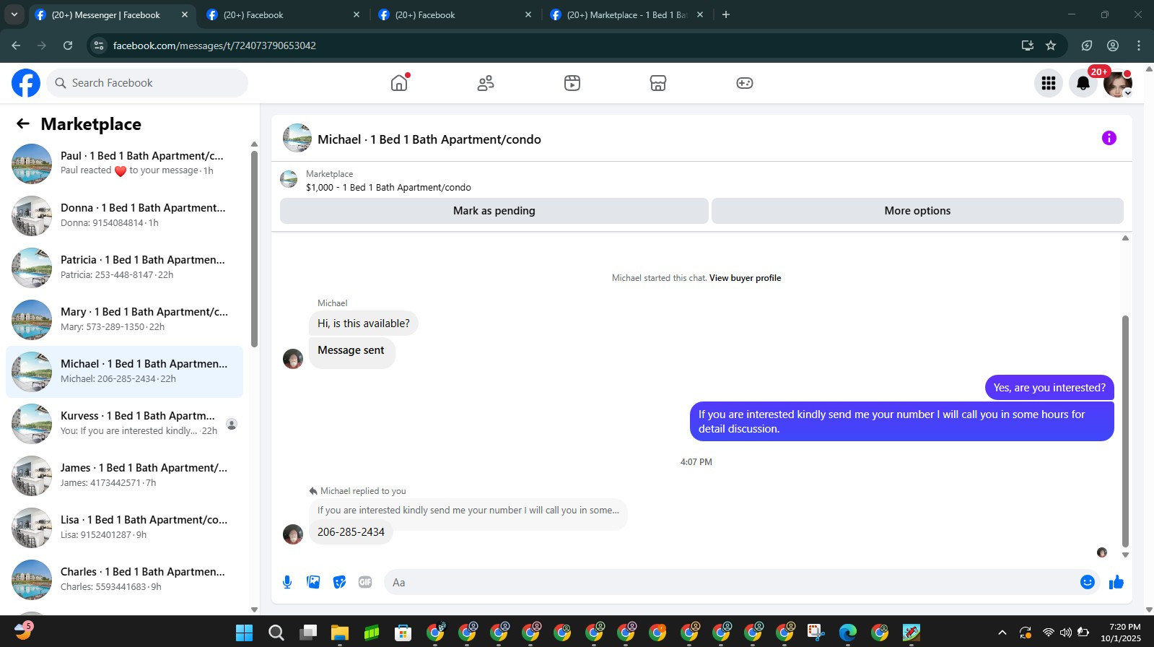Viewport: 1154px width, 647px height.
Task: Record a voice clip with microphone icon
Action: (287, 582)
